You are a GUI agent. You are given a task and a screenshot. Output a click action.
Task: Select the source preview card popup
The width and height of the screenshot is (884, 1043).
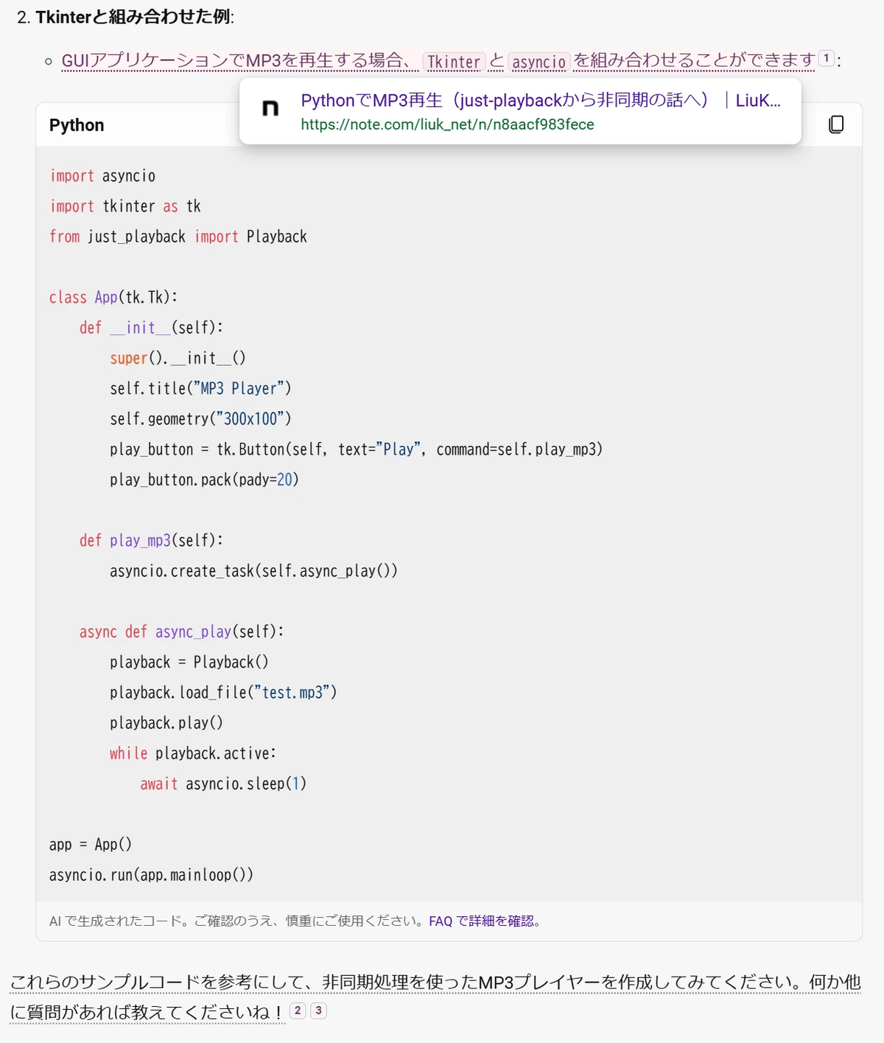coord(519,111)
